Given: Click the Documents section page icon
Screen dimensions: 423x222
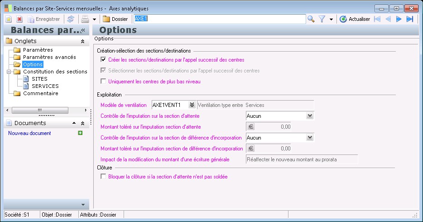Looking at the screenshot, I should click(x=9, y=123).
